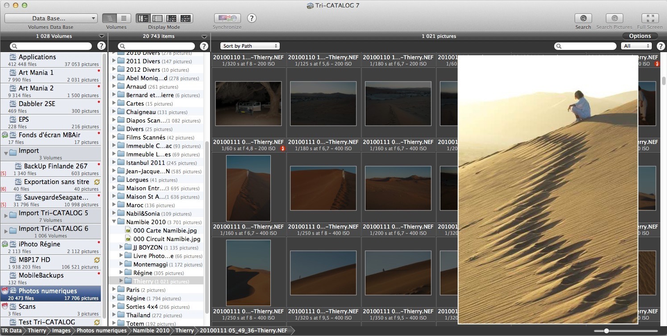The image size is (667, 336).
Task: Select file 000 Carte Namibie.jpg
Action: click(x=165, y=230)
